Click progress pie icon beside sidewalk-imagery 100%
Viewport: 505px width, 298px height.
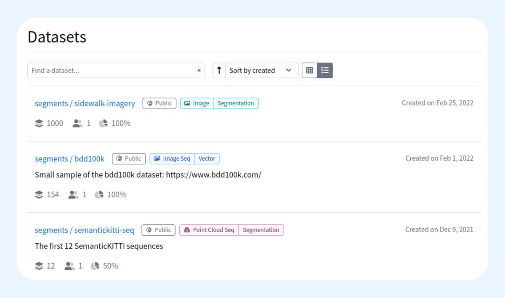[103, 124]
